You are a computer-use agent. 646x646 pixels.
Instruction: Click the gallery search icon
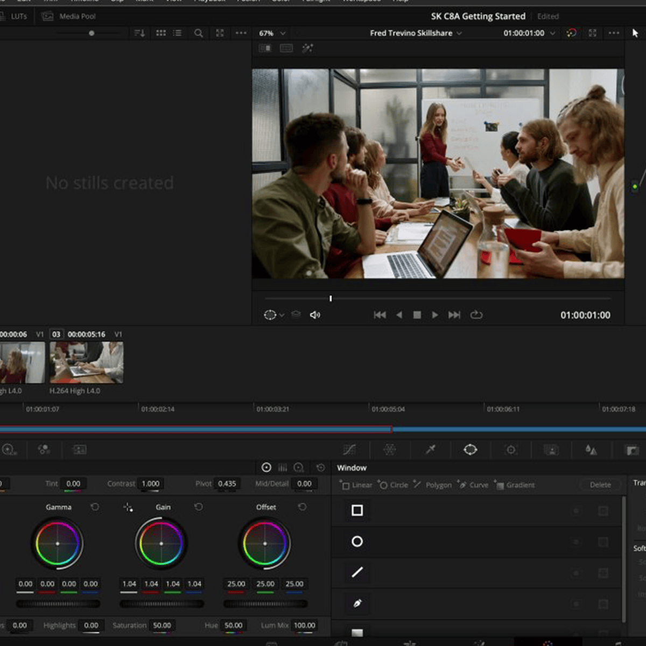199,33
